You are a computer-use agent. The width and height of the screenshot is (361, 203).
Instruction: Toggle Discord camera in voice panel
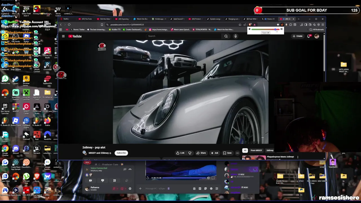pos(91,180)
